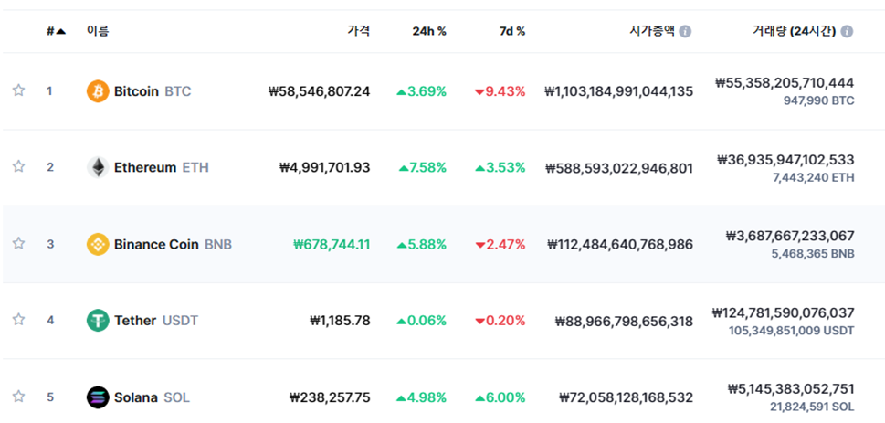Screen dimensions: 885x423
Task: Click the 21,824,591 SOL volume value
Action: pyautogui.click(x=812, y=407)
